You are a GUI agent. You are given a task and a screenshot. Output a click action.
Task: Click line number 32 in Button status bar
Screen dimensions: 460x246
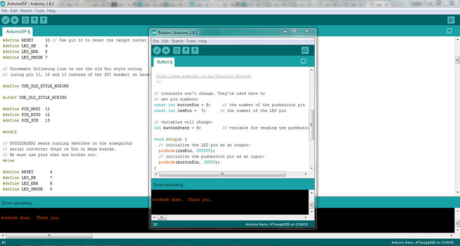coord(155,224)
